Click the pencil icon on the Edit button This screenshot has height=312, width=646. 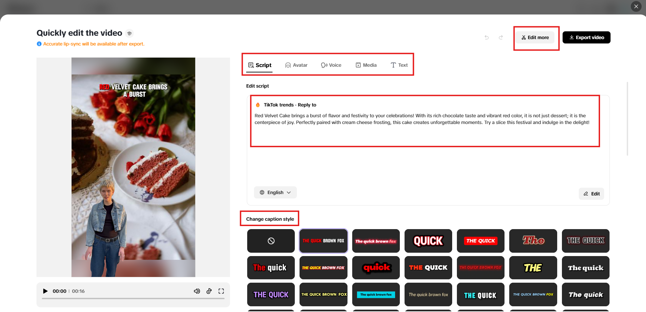pyautogui.click(x=586, y=193)
